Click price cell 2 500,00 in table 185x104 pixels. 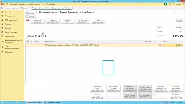click(x=173, y=45)
